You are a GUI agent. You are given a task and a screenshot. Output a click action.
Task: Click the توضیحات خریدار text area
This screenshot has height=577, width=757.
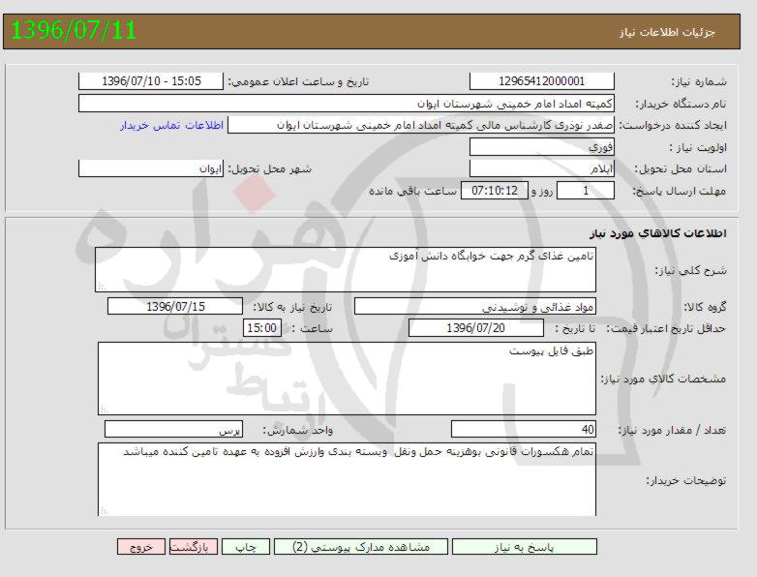click(347, 479)
